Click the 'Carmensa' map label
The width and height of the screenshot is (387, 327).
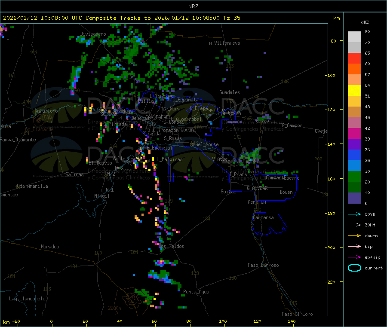coord(263,217)
